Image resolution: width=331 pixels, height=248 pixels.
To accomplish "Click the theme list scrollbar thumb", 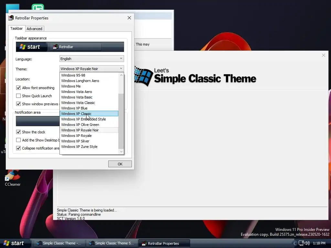I will [x=121, y=121].
